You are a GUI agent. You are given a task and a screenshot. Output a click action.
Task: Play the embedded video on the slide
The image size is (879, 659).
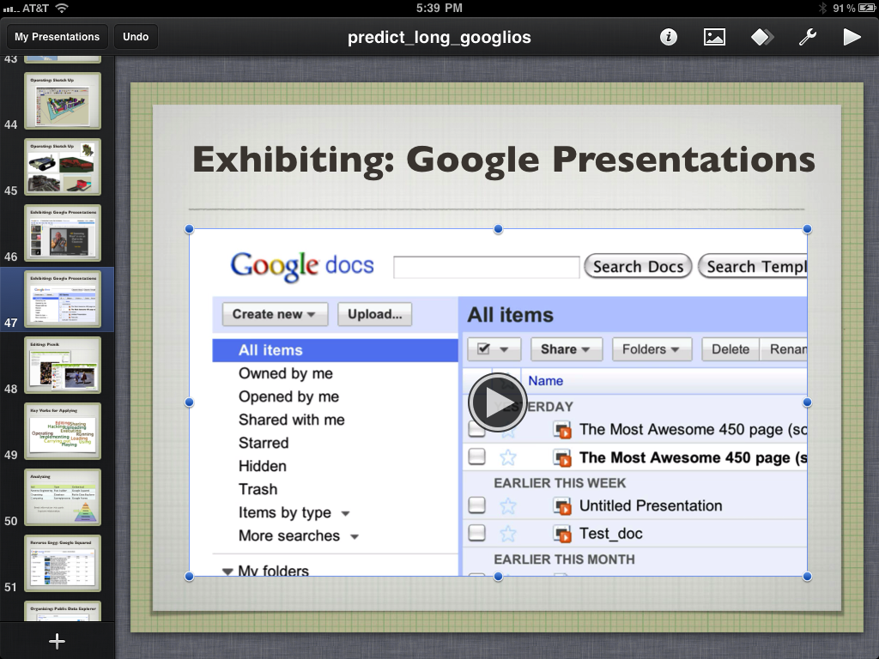click(497, 402)
